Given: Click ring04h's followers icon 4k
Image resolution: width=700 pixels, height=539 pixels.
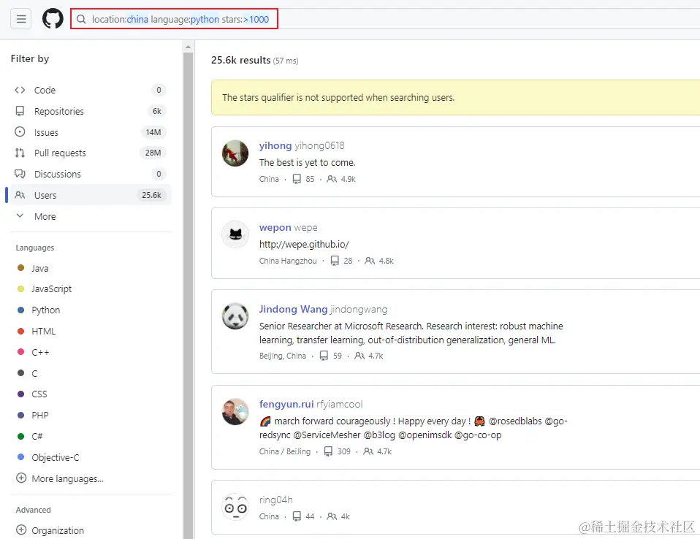Looking at the screenshot, I should click(332, 516).
